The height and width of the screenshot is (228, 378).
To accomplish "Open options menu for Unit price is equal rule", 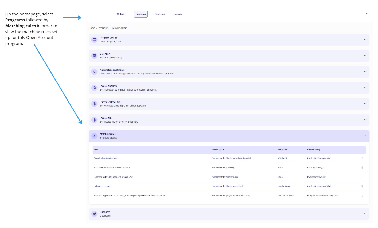I will tap(362, 186).
